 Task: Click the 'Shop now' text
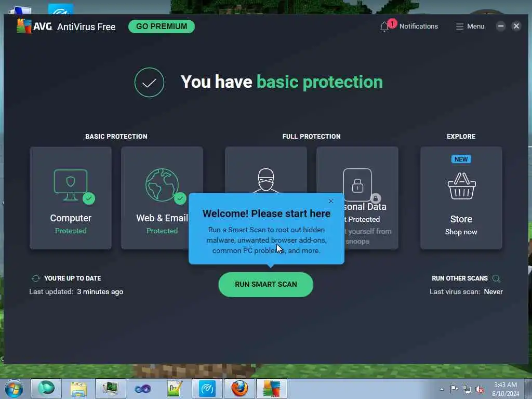[461, 232]
